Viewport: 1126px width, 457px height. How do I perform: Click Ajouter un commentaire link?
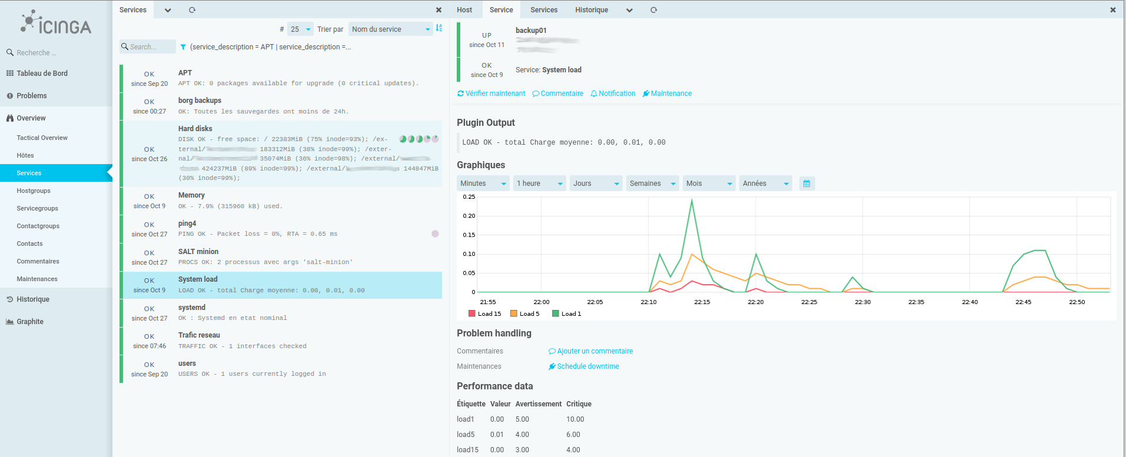(x=590, y=351)
